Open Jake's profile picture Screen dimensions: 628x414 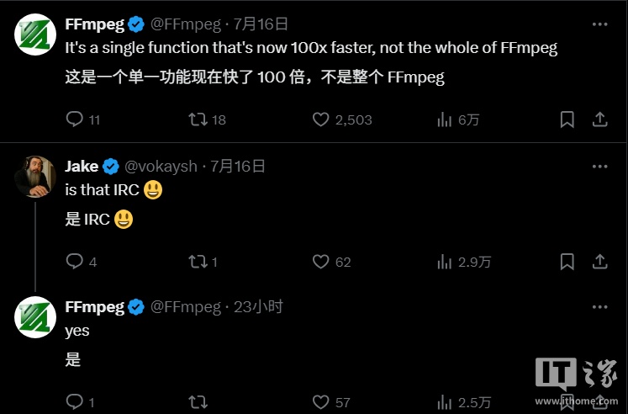tap(35, 176)
